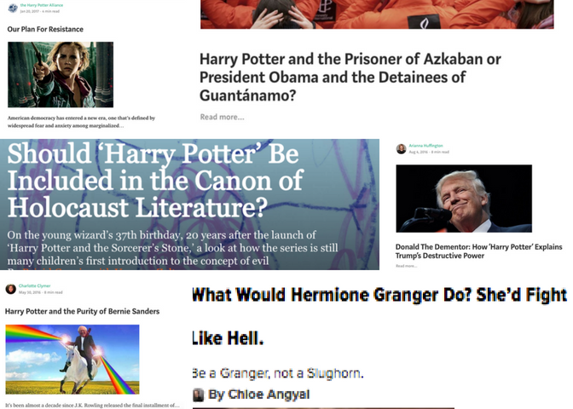Open the Holocaust Literature canon headline
573x409 pixels.
coord(155,180)
